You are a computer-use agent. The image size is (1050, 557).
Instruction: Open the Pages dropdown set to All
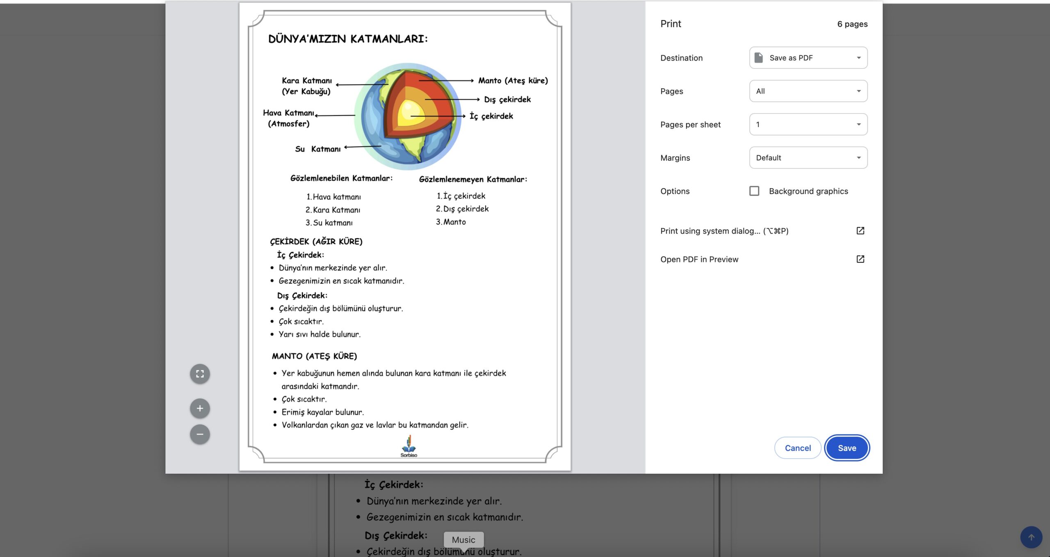click(808, 91)
